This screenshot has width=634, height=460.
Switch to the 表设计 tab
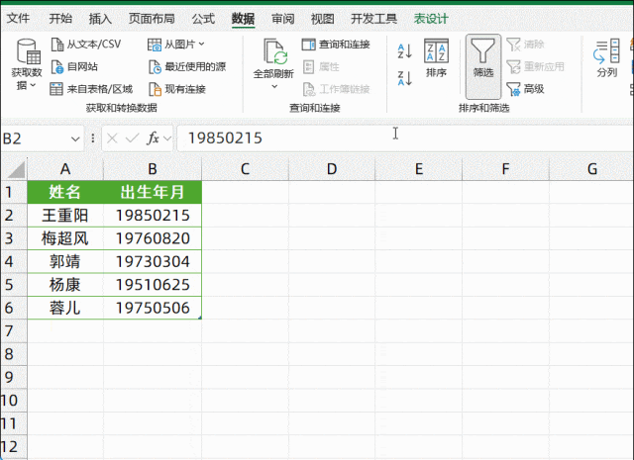pos(431,18)
